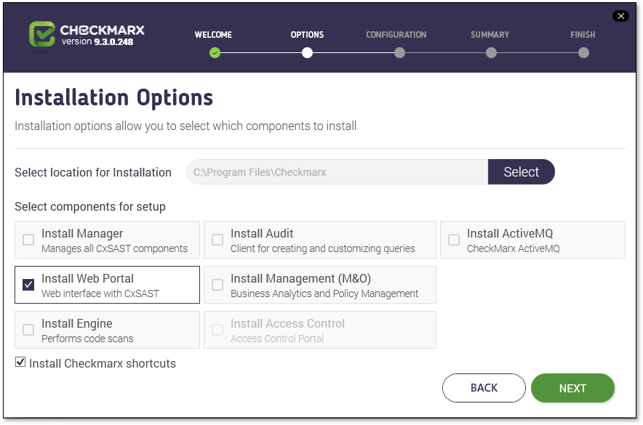Screen dimensions: 643x425
Task: Click the Checkmarx logo icon
Action: pos(42,34)
